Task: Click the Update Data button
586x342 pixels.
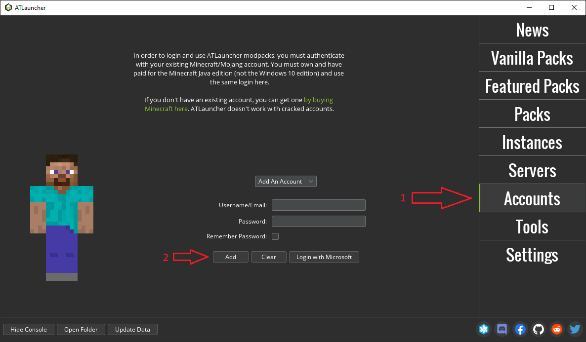Action: click(x=132, y=329)
